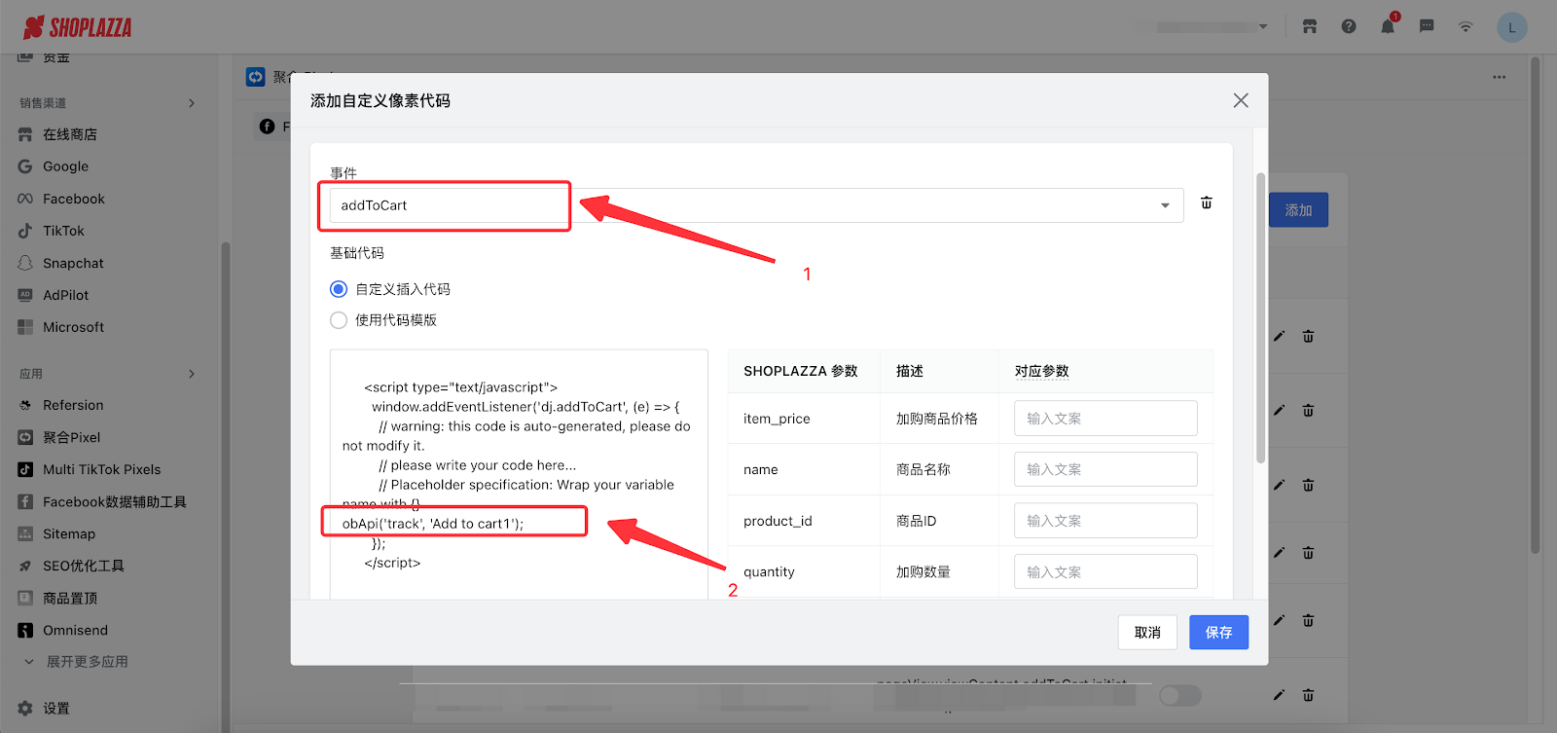Expand the 销售渠道 section chevron
This screenshot has width=1557, height=733.
[191, 103]
